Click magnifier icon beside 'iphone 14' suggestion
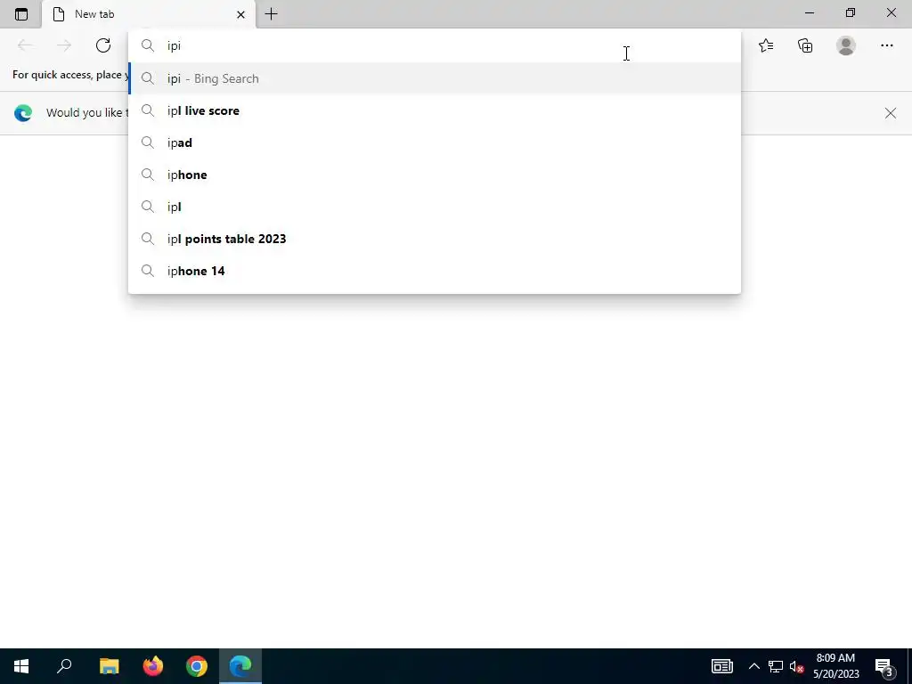912x684 pixels. point(148,271)
